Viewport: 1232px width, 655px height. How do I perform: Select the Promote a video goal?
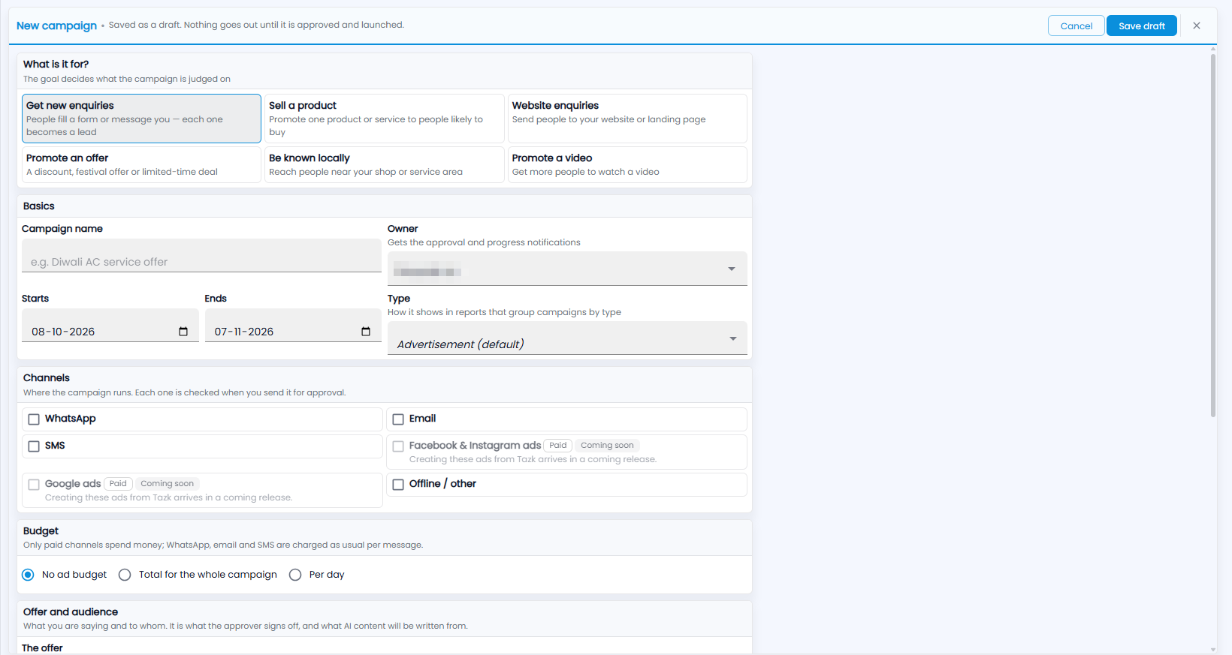tap(627, 164)
